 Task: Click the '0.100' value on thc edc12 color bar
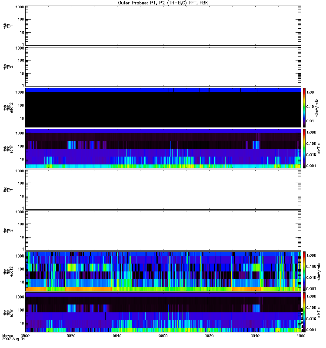tap(311, 266)
